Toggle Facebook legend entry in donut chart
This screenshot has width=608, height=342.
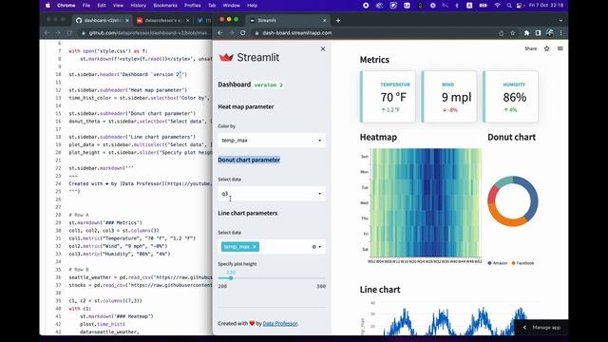522,263
